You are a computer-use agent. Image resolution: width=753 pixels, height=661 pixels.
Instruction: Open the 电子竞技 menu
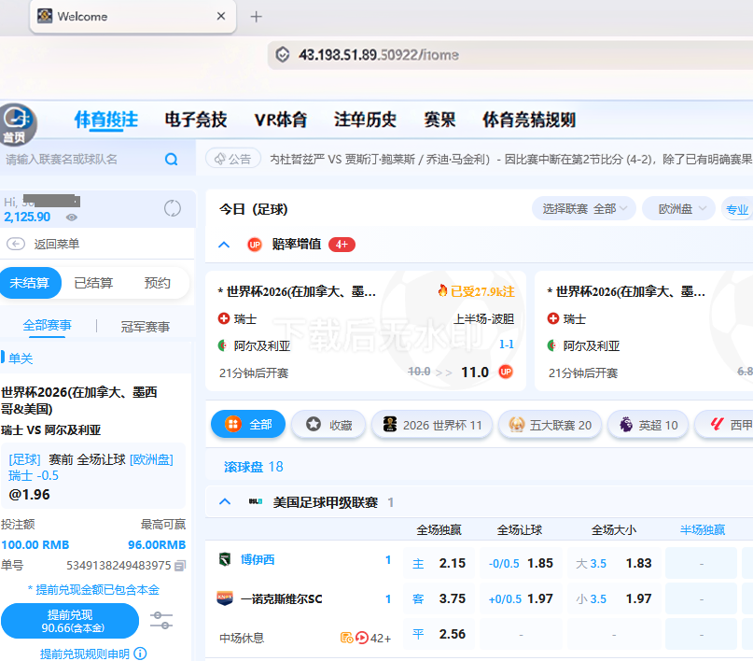[x=196, y=120]
